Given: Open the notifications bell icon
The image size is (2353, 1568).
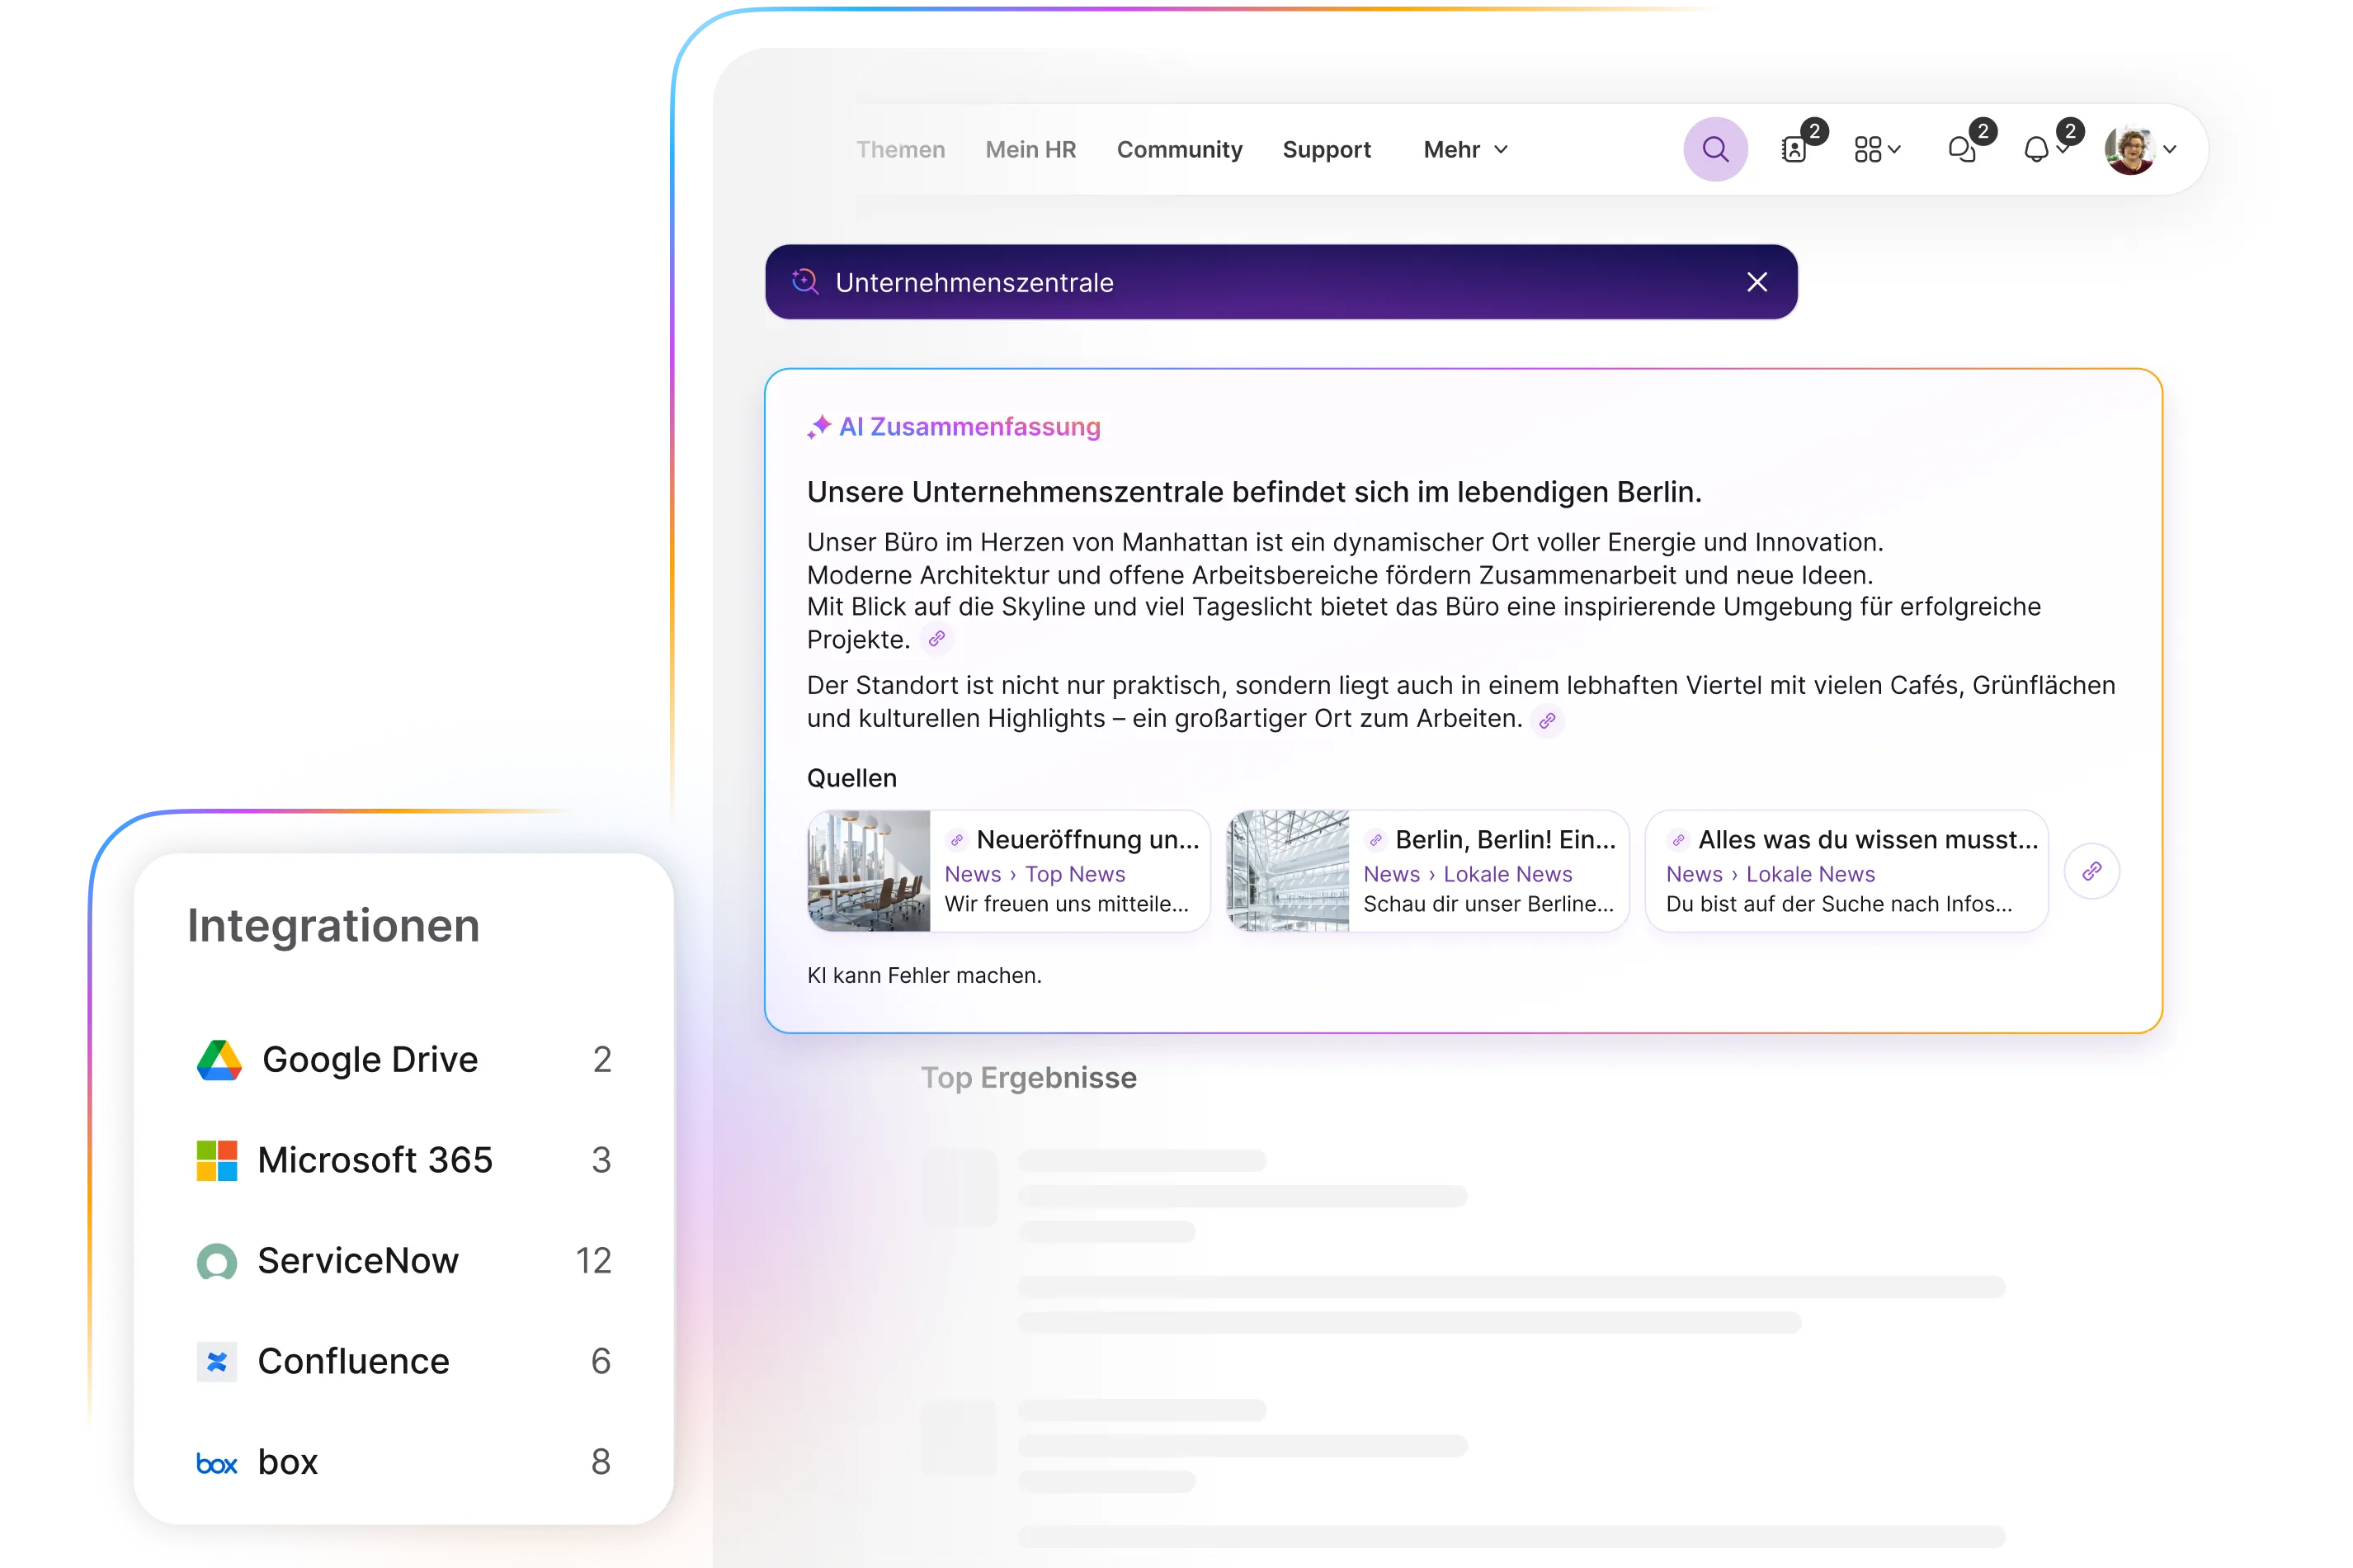Looking at the screenshot, I should (2037, 149).
